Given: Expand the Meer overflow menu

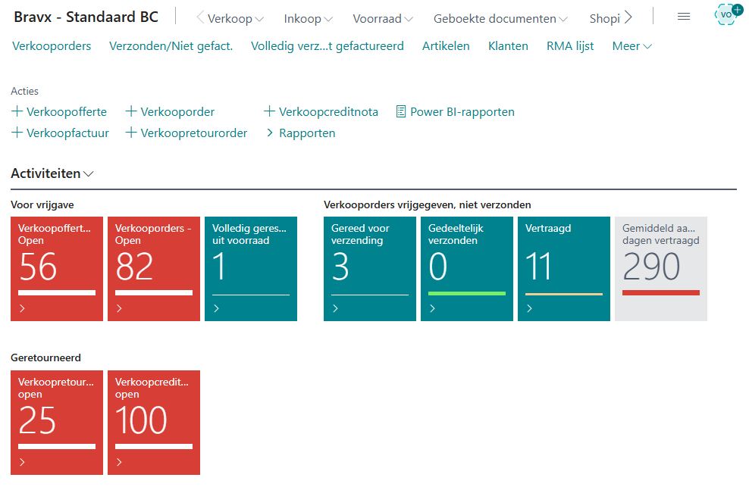Looking at the screenshot, I should [x=631, y=46].
